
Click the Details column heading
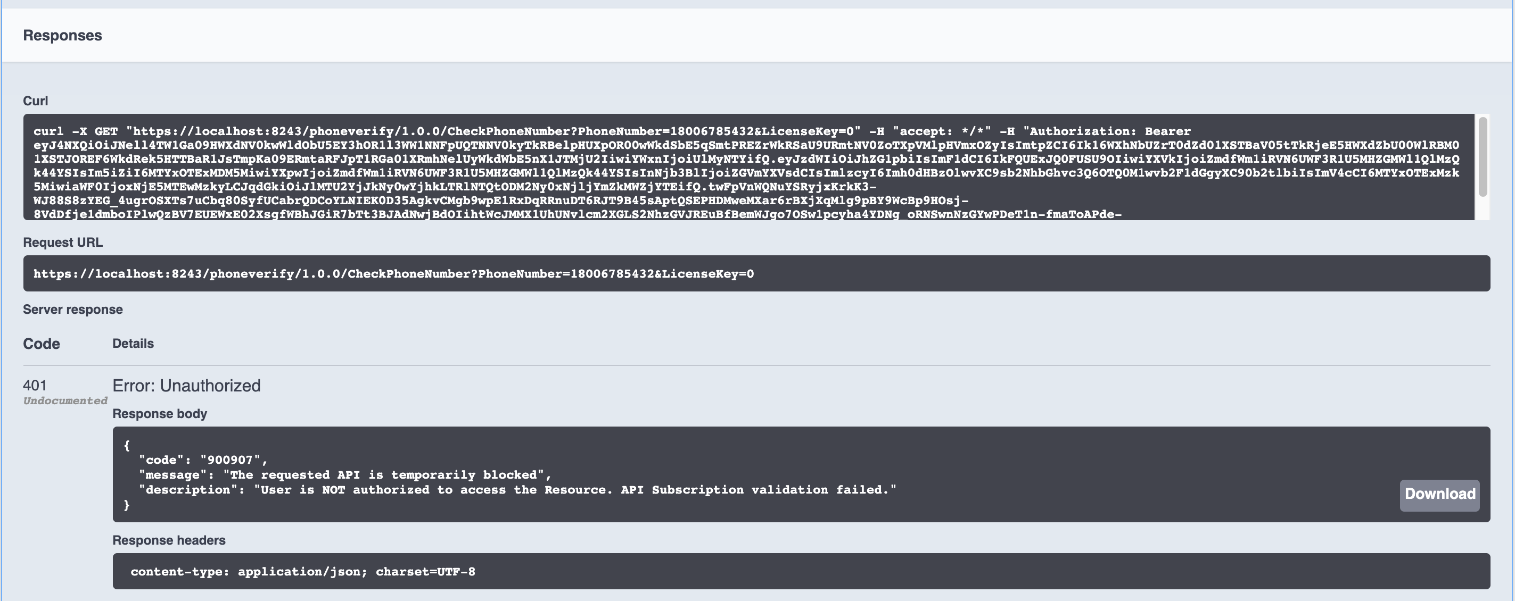pos(133,343)
